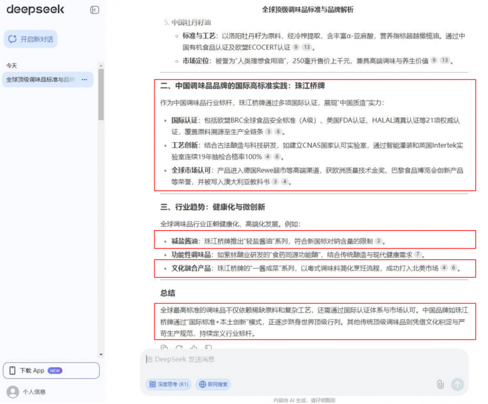Dislike the response with thumbs down
This screenshot has width=488, height=404.
point(208,347)
